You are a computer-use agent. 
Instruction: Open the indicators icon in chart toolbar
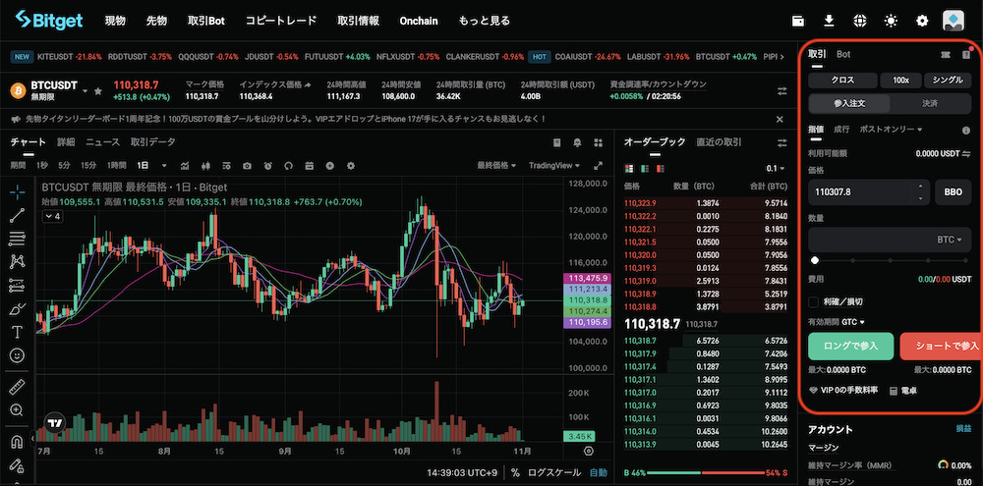coord(185,166)
